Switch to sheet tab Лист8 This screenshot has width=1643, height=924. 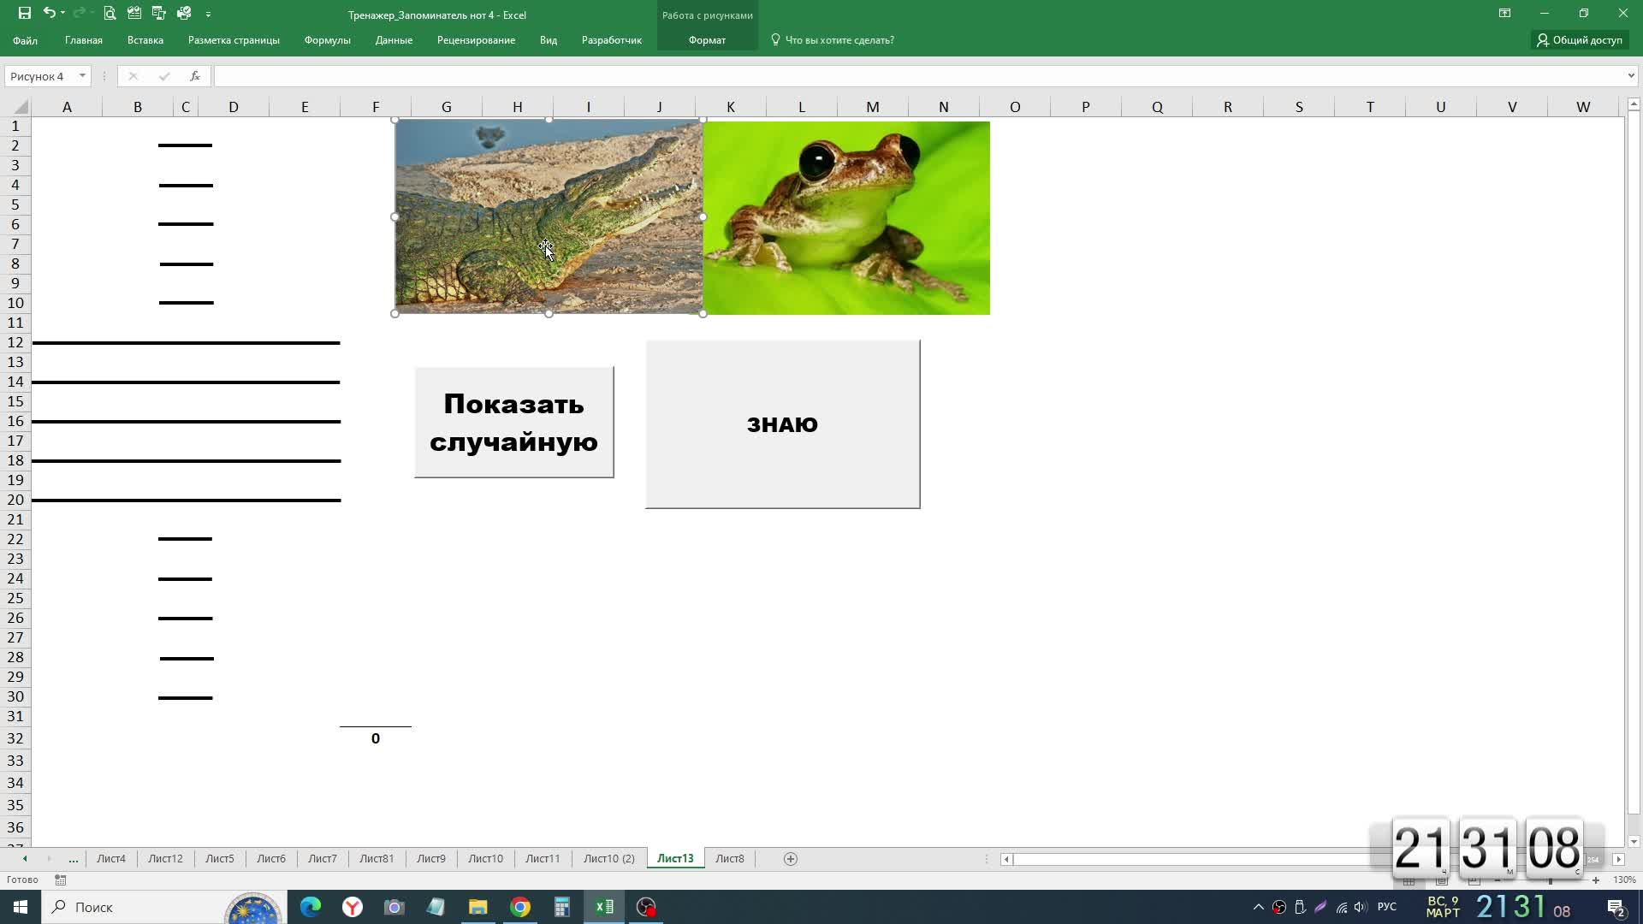pos(729,858)
